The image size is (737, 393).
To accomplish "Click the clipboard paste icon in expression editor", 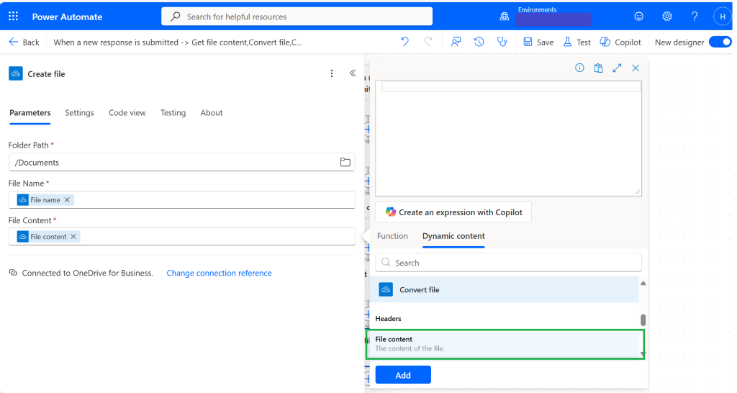I will pyautogui.click(x=598, y=68).
